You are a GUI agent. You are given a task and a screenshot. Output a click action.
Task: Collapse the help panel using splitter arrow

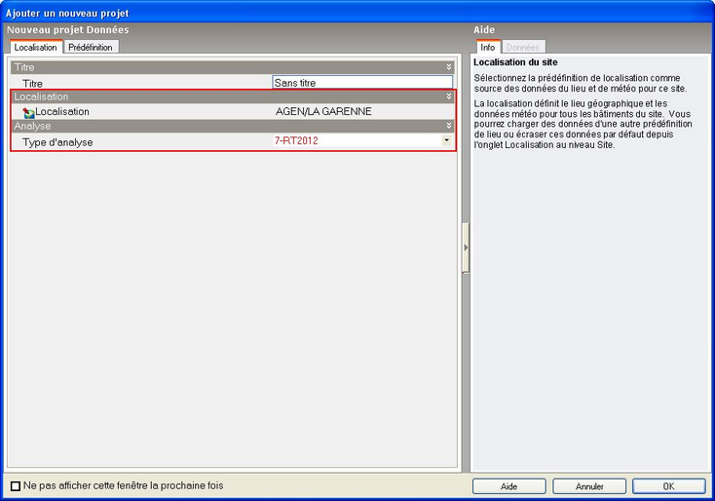click(466, 249)
